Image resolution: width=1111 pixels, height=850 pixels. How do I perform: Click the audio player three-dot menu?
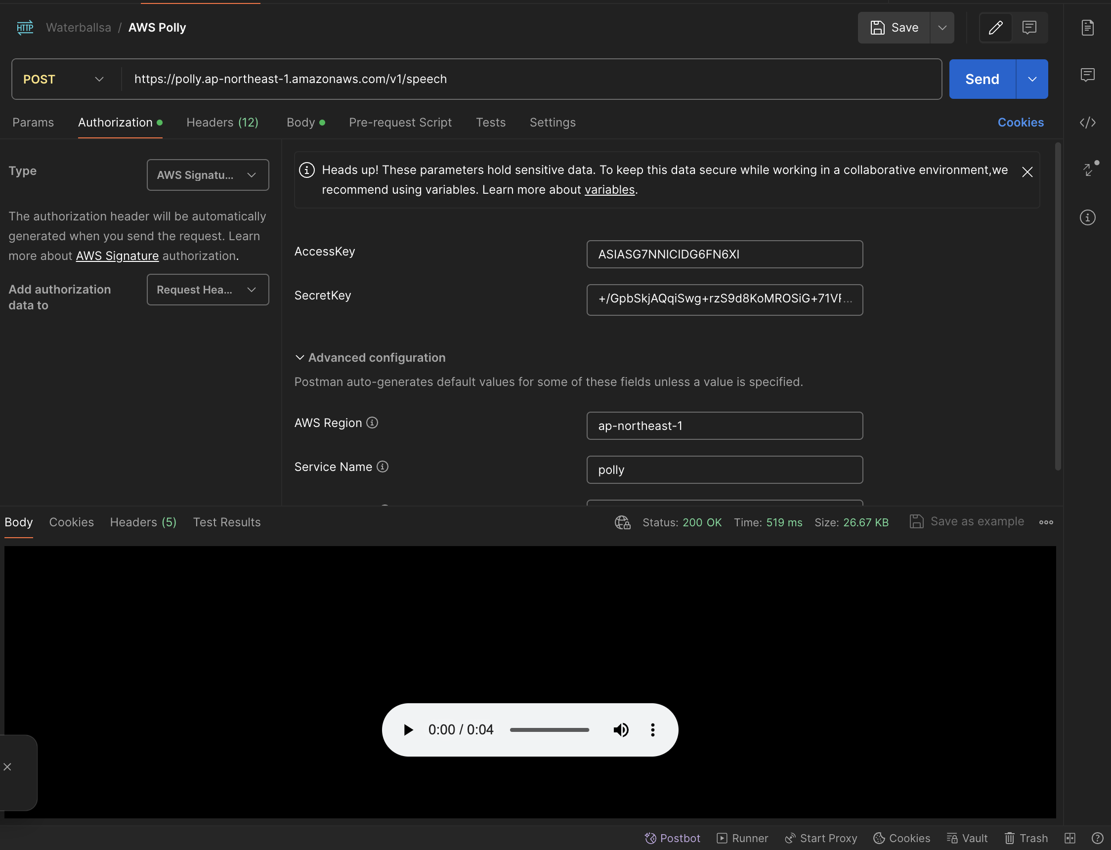(x=652, y=729)
